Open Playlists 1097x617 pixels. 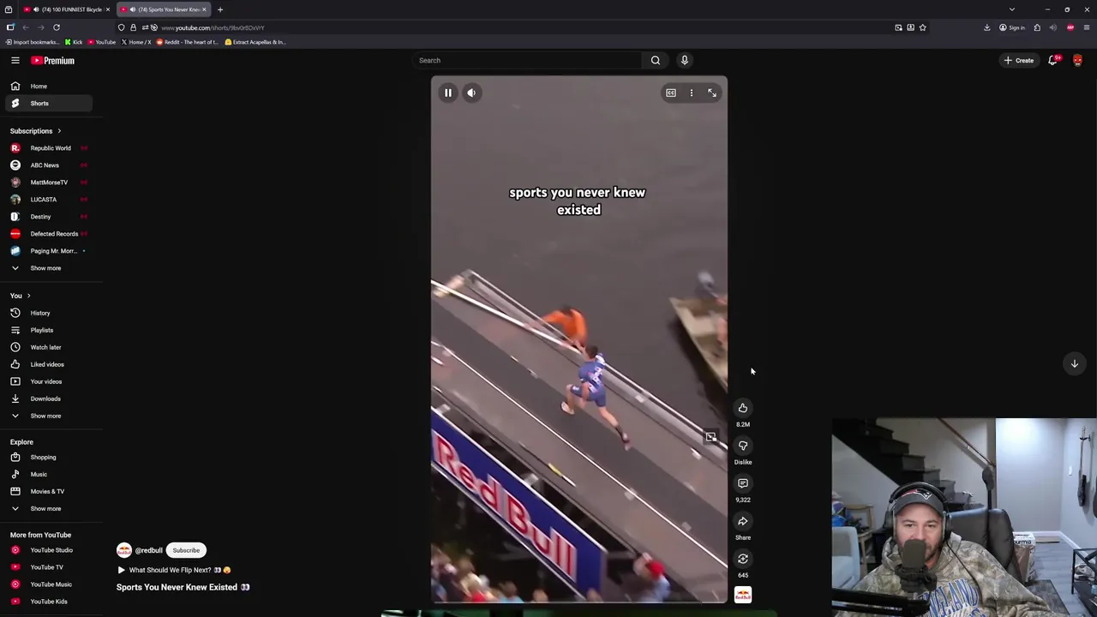47,330
